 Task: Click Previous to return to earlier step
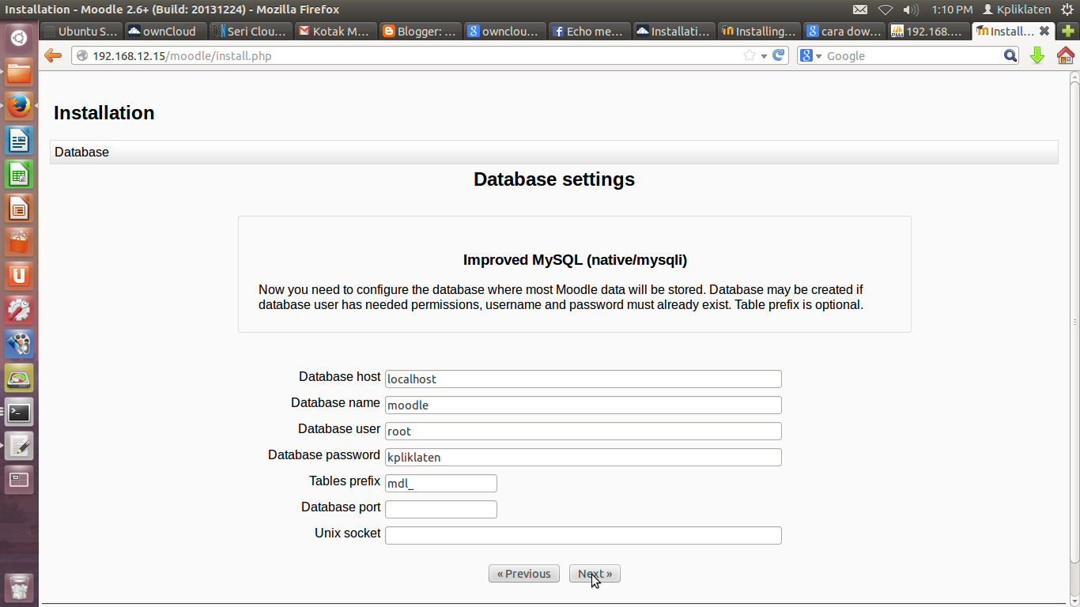523,573
